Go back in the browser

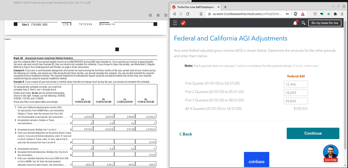point(175,14)
